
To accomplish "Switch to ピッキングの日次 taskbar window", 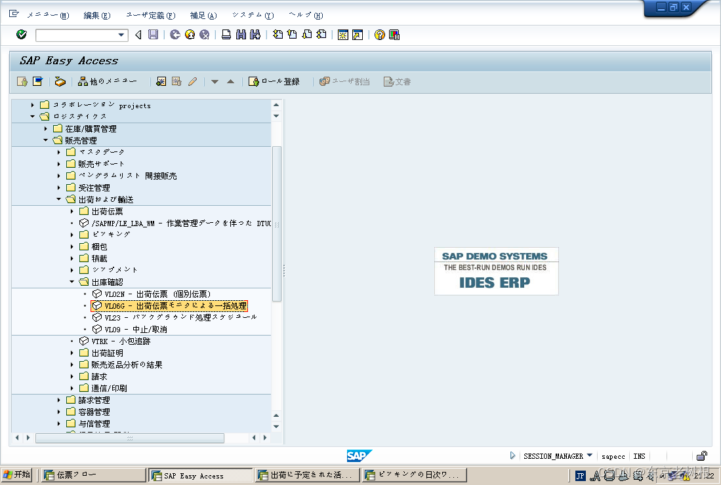I will [415, 475].
